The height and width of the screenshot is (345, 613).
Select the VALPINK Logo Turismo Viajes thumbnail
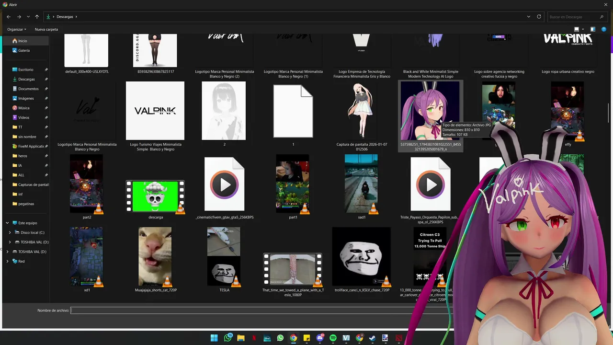click(x=155, y=111)
